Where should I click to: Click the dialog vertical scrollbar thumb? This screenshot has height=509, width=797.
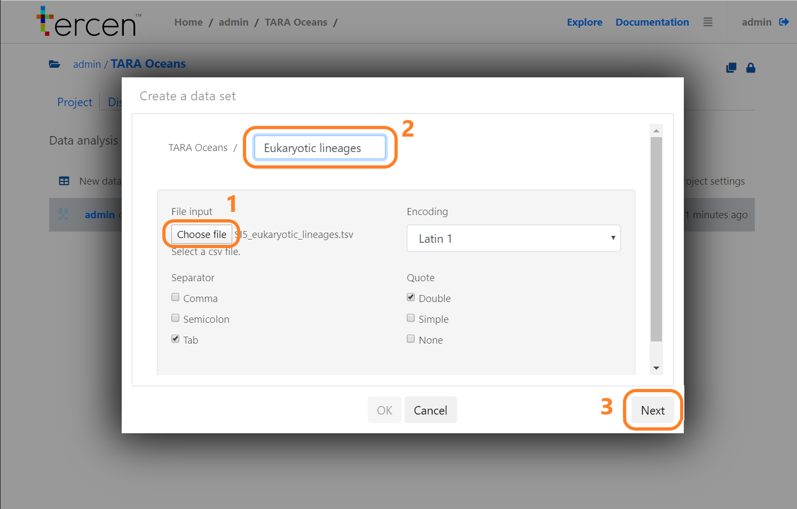click(657, 240)
